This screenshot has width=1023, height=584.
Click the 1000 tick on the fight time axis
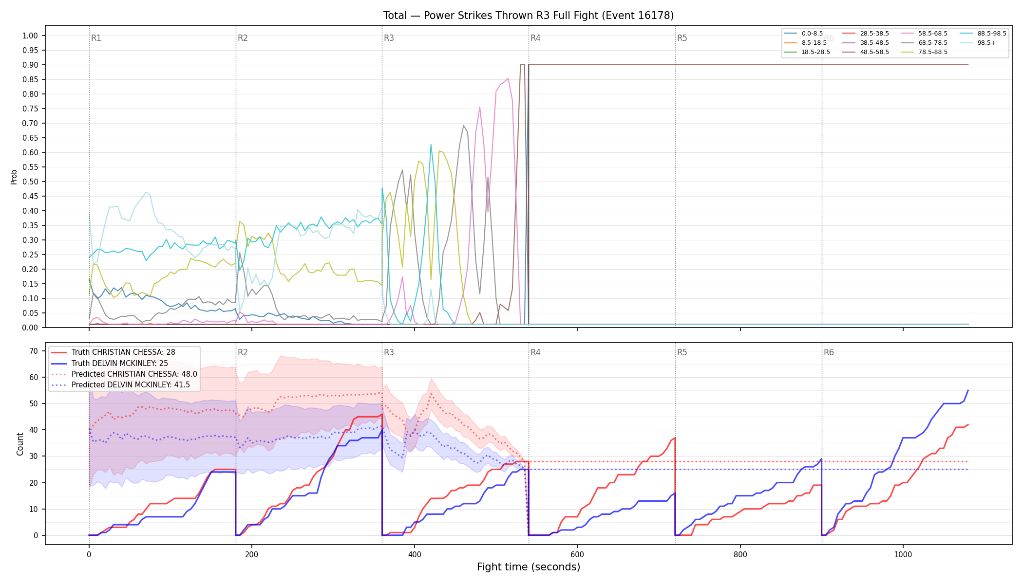pyautogui.click(x=903, y=554)
